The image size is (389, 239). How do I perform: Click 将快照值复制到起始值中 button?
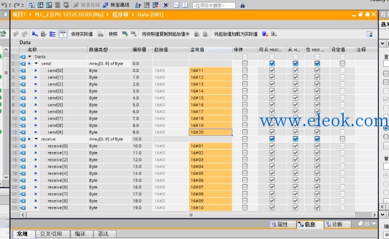pyautogui.click(x=165, y=34)
